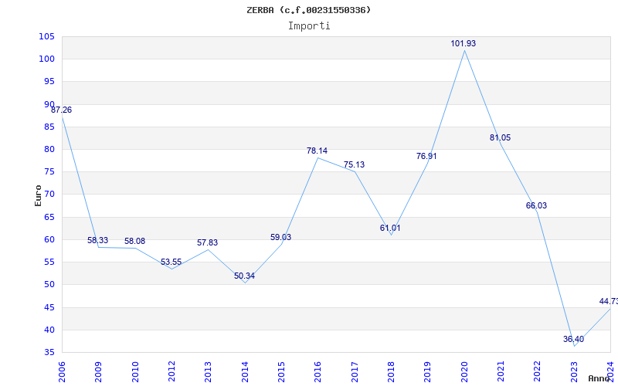Select the 66.03 data point label

click(x=536, y=205)
